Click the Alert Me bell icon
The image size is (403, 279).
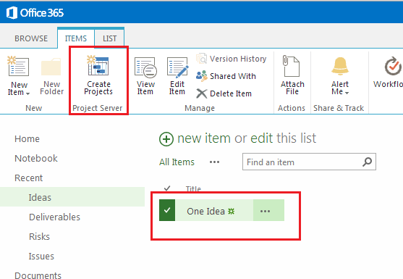(x=340, y=66)
